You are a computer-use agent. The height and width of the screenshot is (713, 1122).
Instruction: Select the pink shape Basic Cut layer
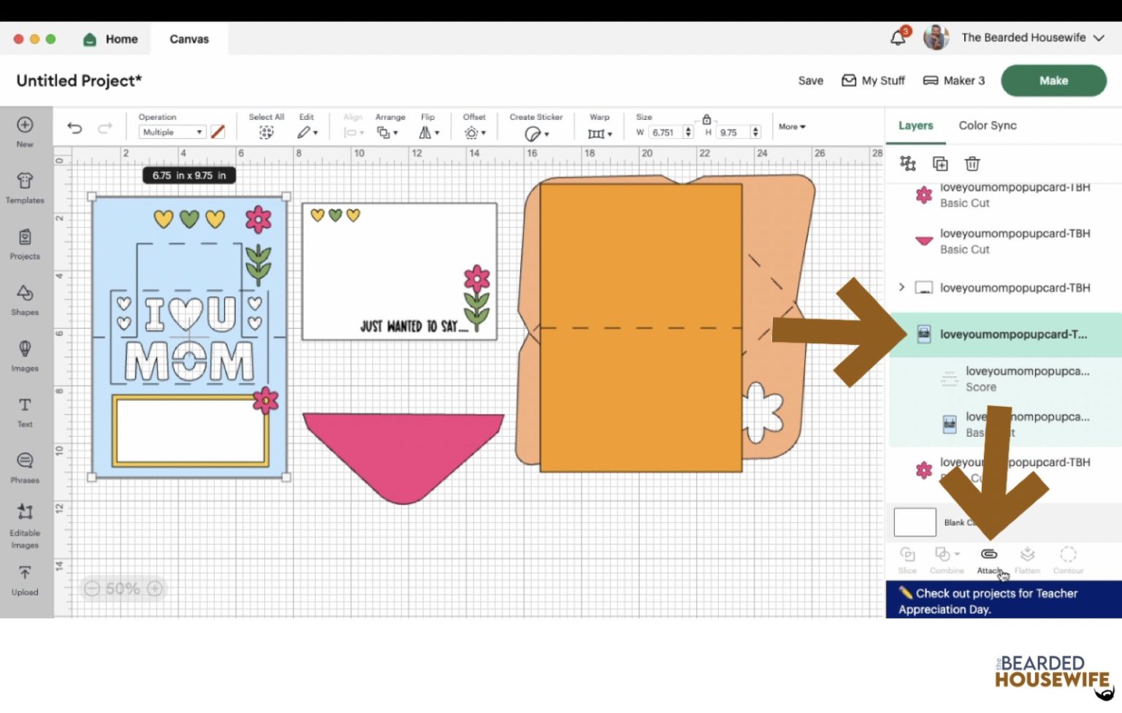click(x=1005, y=241)
